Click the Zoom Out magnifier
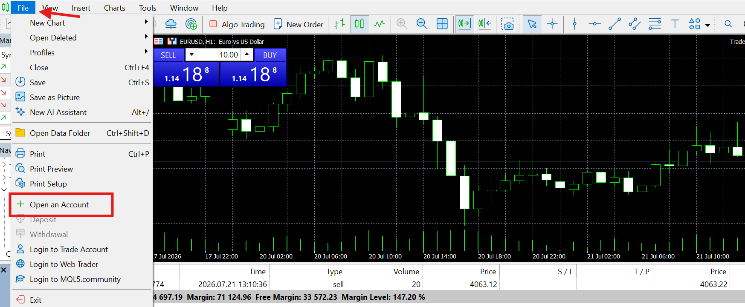 pyautogui.click(x=422, y=24)
